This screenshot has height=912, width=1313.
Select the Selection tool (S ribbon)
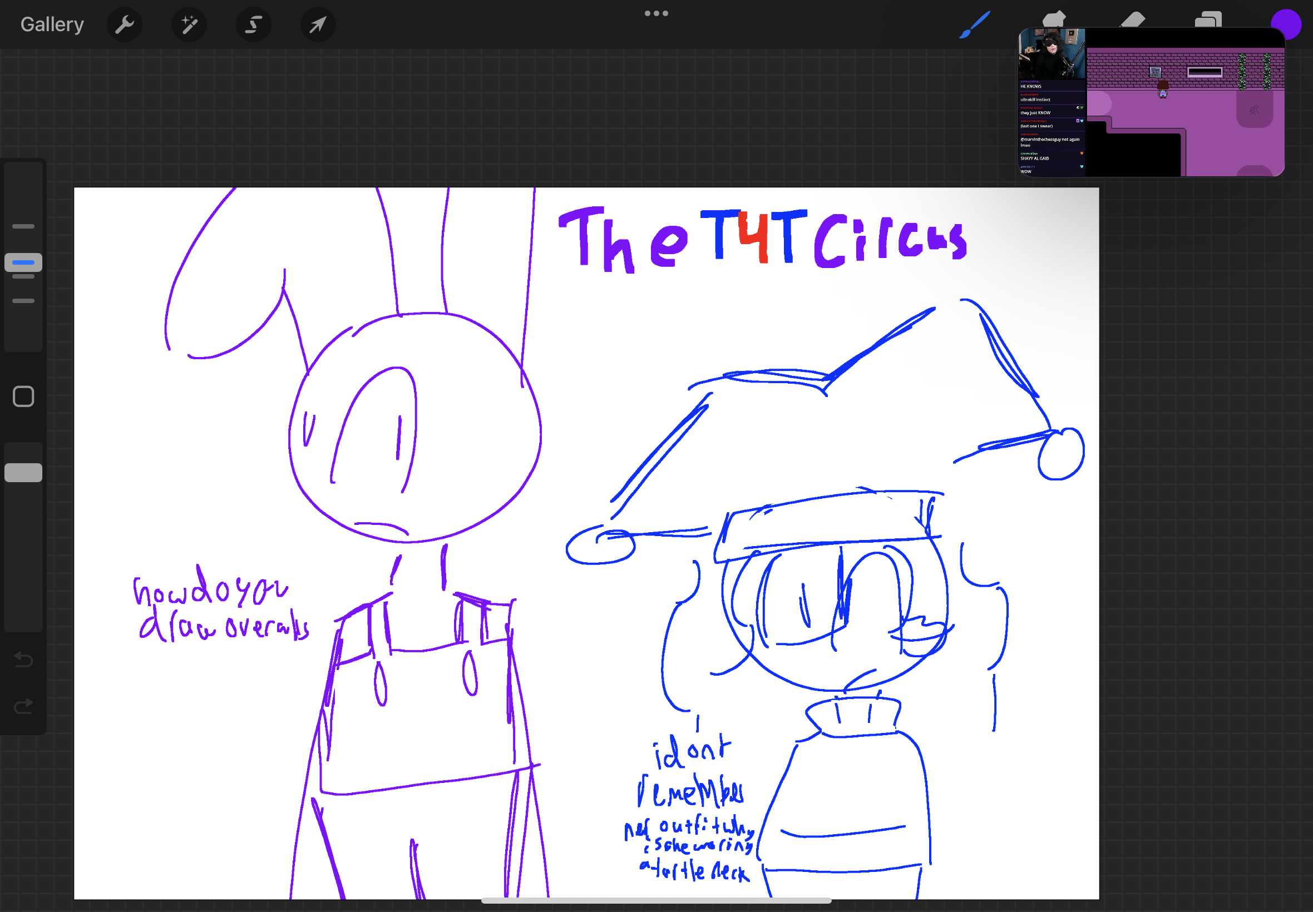click(253, 24)
